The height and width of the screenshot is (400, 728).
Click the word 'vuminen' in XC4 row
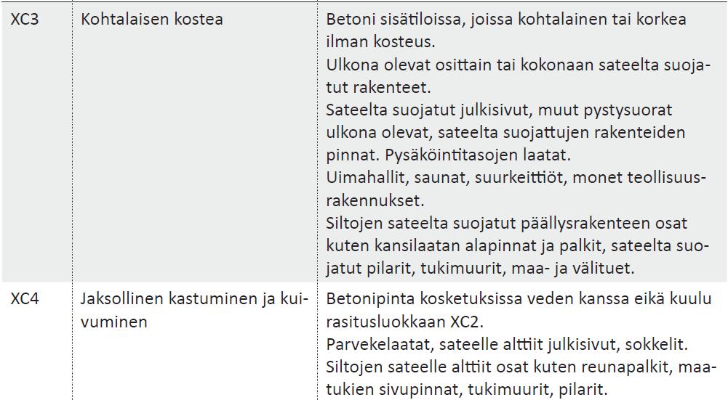pos(113,322)
